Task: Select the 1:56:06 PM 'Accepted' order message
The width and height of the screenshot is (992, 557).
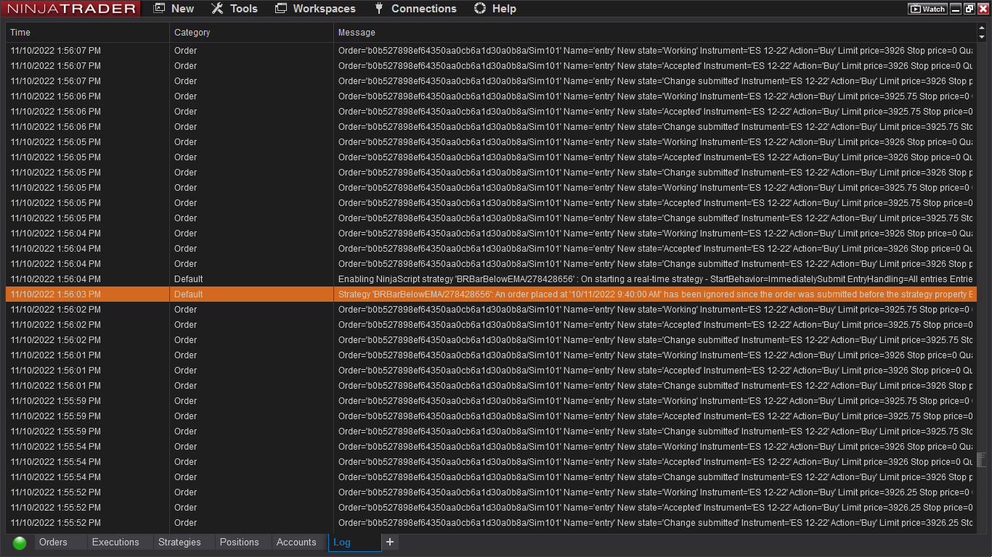Action: (655, 112)
